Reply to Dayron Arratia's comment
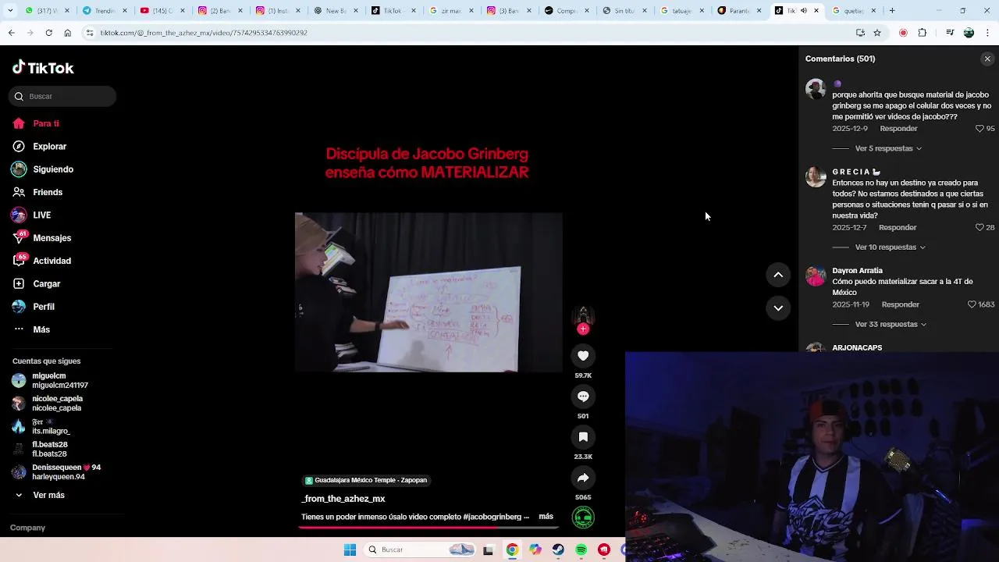This screenshot has width=999, height=562. pyautogui.click(x=900, y=304)
